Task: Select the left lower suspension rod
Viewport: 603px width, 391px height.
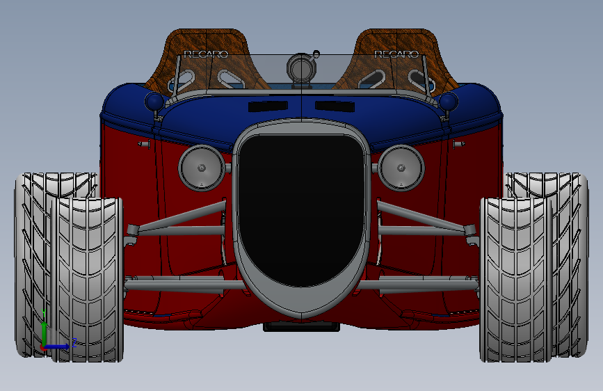Action: coord(183,285)
